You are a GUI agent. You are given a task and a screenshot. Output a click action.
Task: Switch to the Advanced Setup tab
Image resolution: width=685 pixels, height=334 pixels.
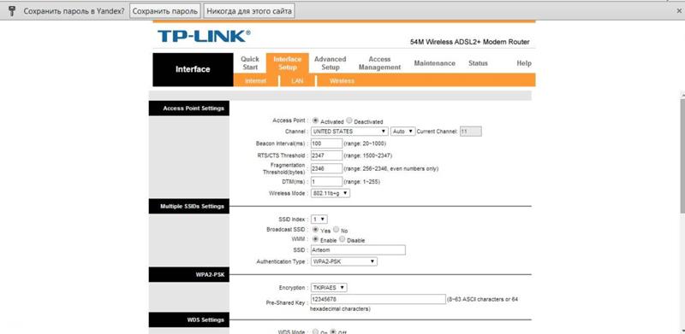331,63
